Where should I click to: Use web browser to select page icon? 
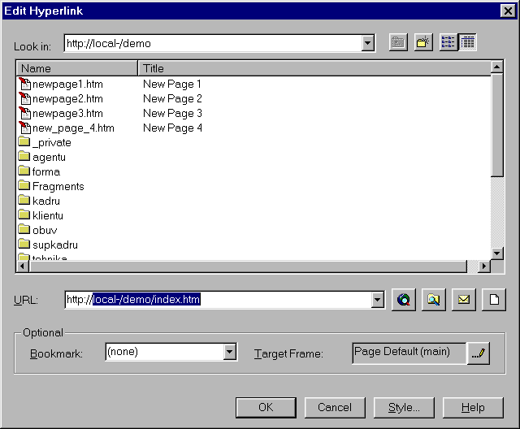[404, 300]
